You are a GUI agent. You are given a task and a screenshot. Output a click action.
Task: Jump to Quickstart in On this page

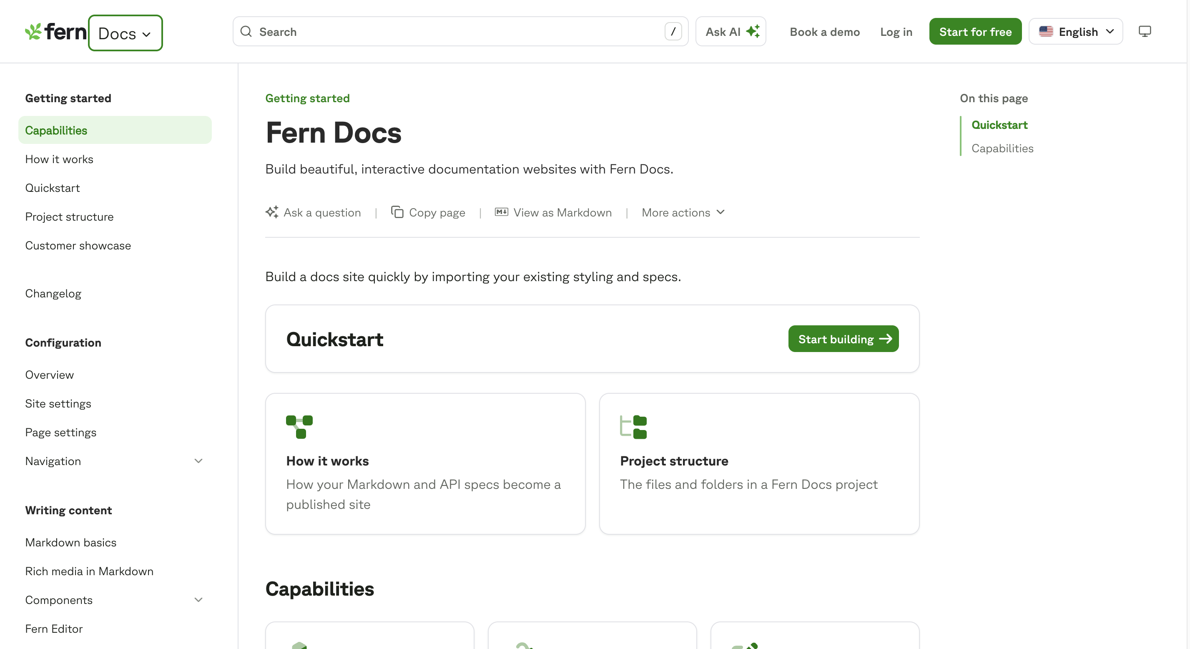(x=999, y=125)
